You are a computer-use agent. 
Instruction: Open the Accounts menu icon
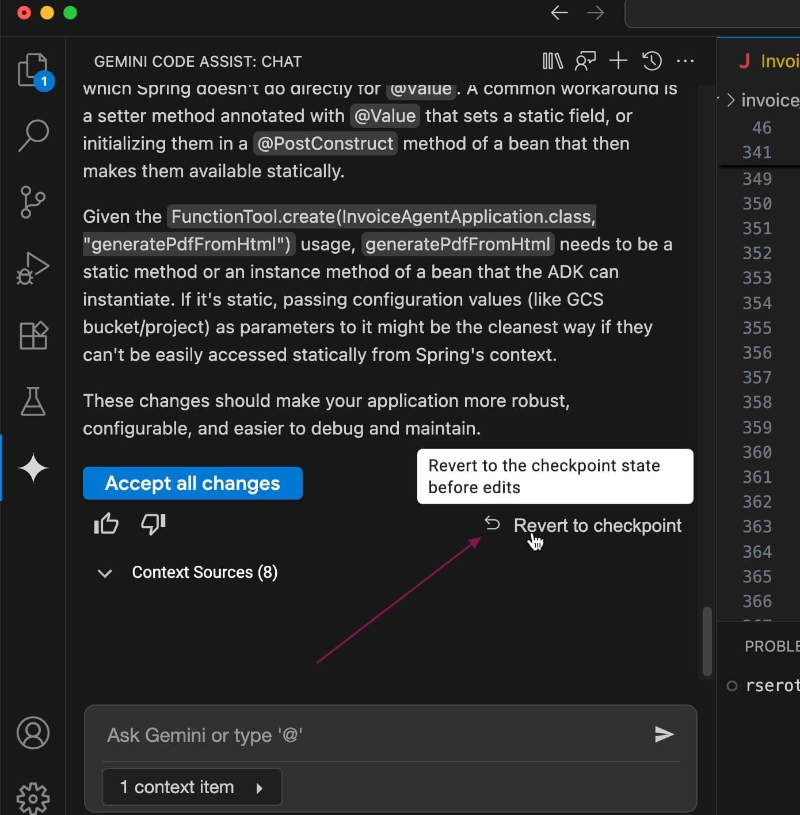[33, 733]
